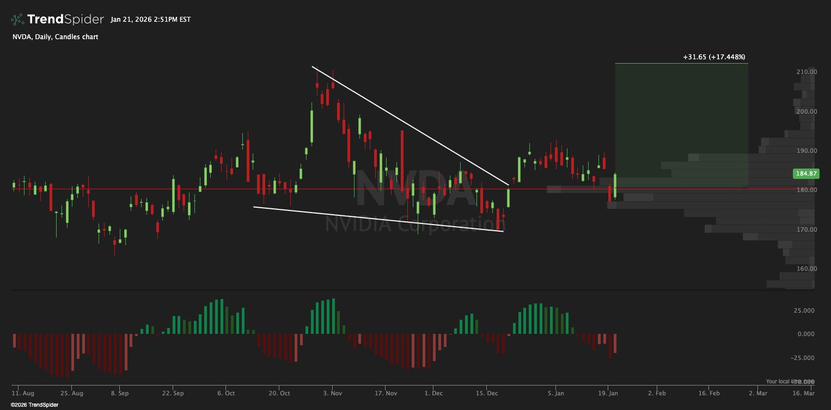
Task: Click the TrendSpider spider-web logo icon
Action: point(17,20)
